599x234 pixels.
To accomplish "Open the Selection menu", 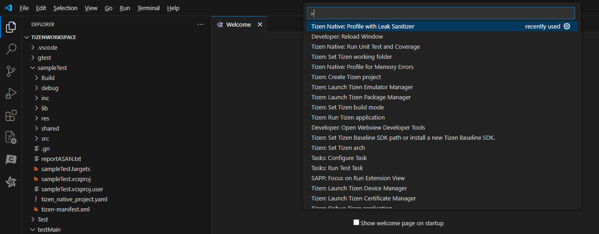I will click(x=65, y=8).
